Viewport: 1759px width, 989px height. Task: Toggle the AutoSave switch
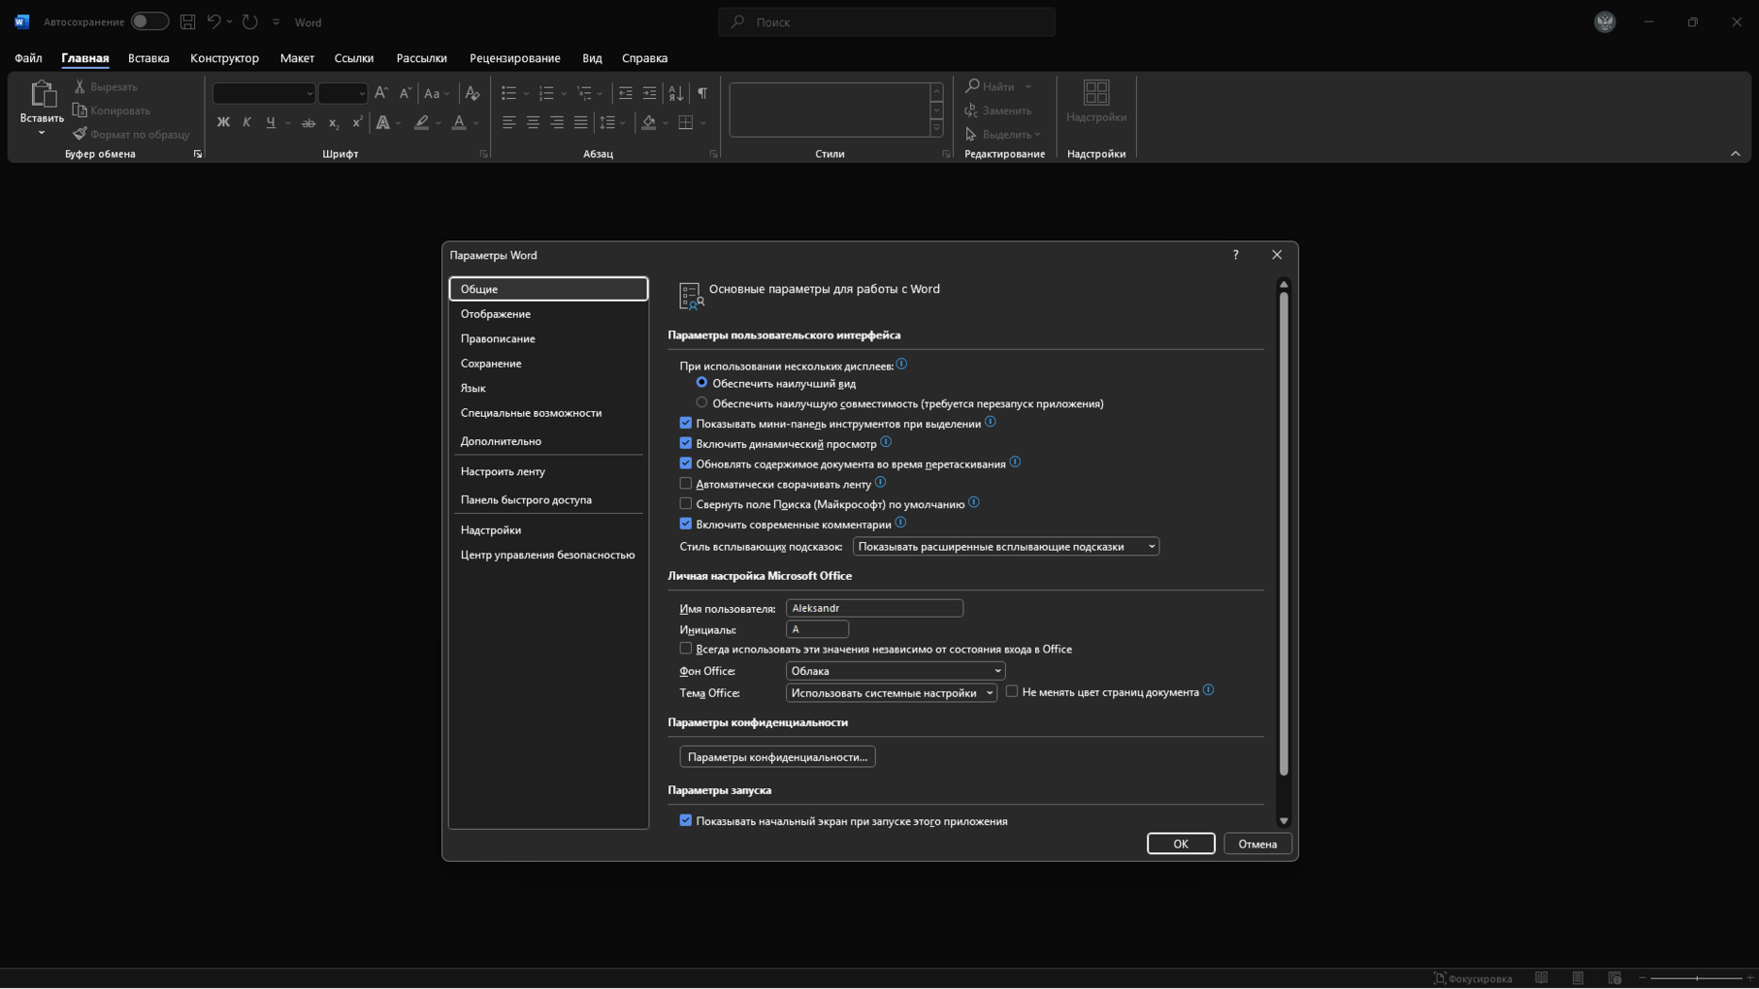[x=149, y=21]
